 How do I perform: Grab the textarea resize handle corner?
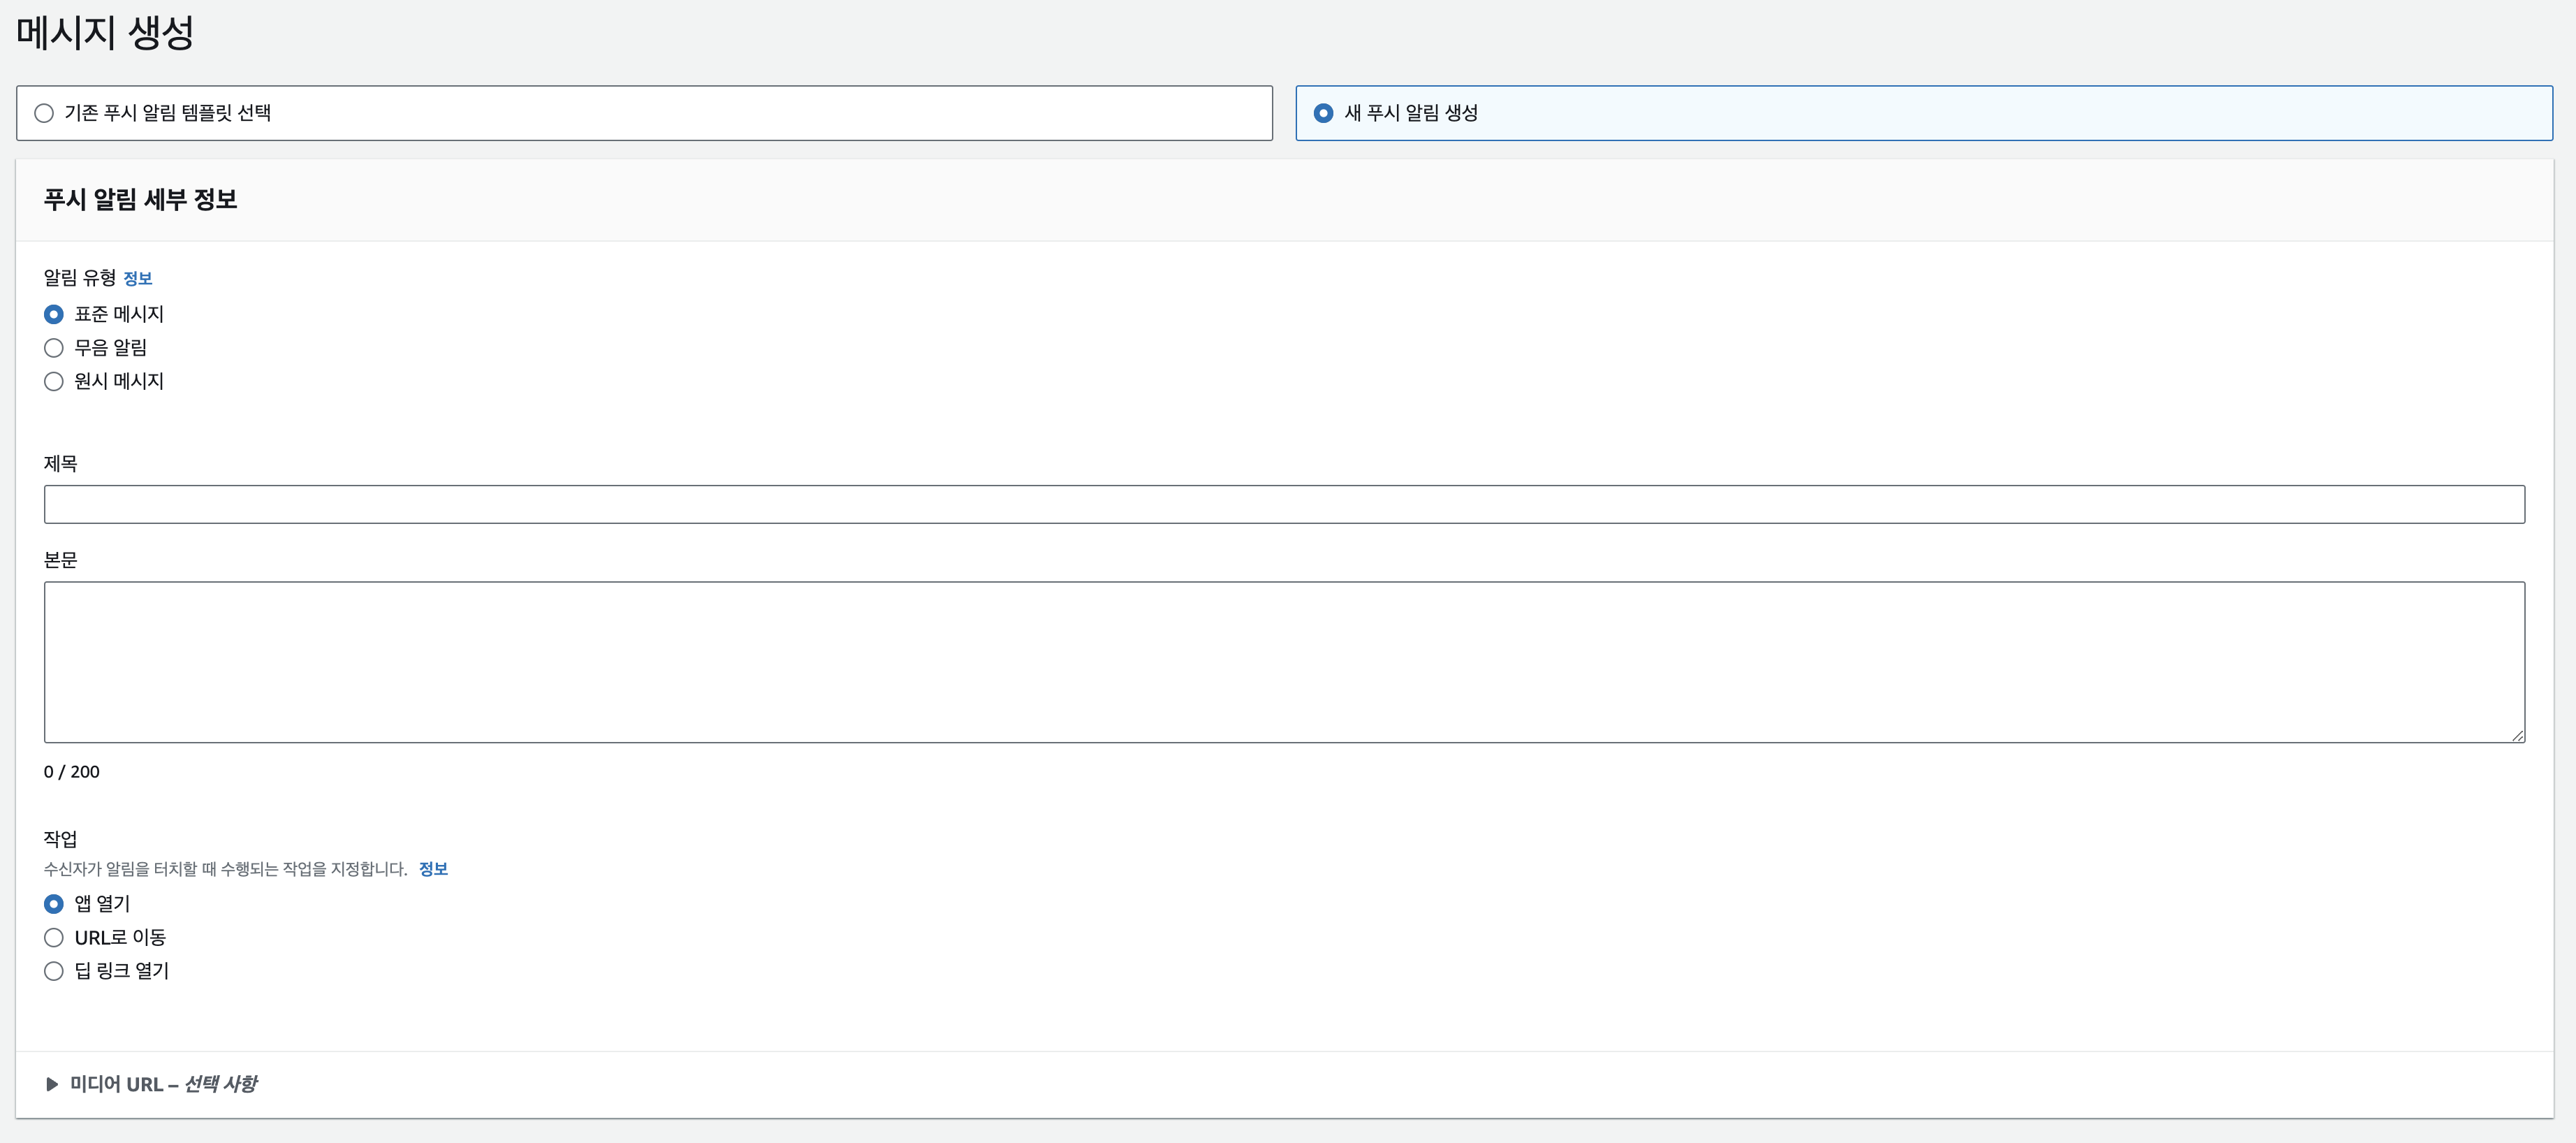(x=2517, y=735)
